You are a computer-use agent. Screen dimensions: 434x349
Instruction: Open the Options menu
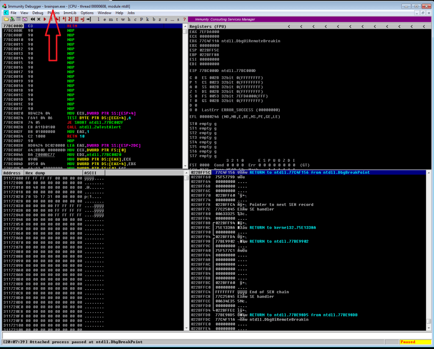point(87,13)
